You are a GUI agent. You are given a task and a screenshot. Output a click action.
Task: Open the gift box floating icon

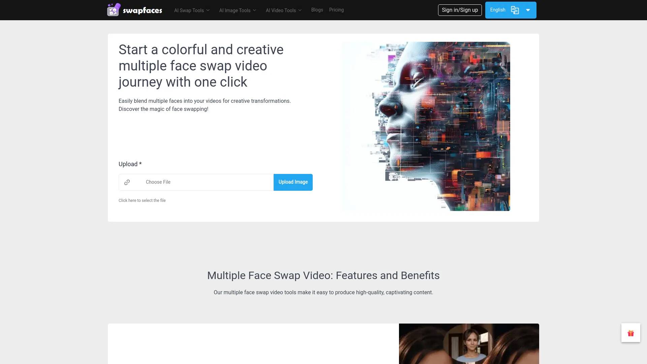tap(631, 333)
